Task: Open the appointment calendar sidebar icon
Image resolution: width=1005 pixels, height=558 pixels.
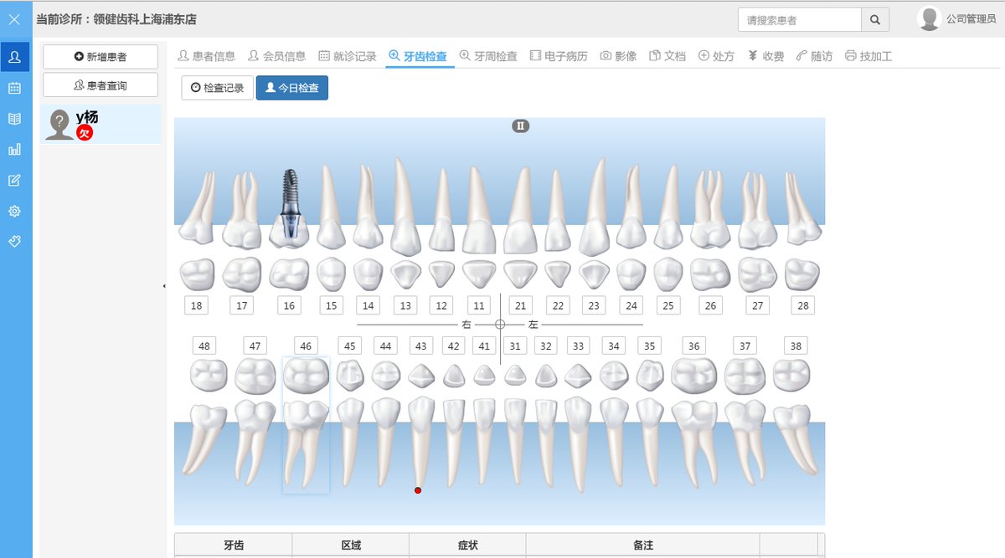Action: pos(14,88)
